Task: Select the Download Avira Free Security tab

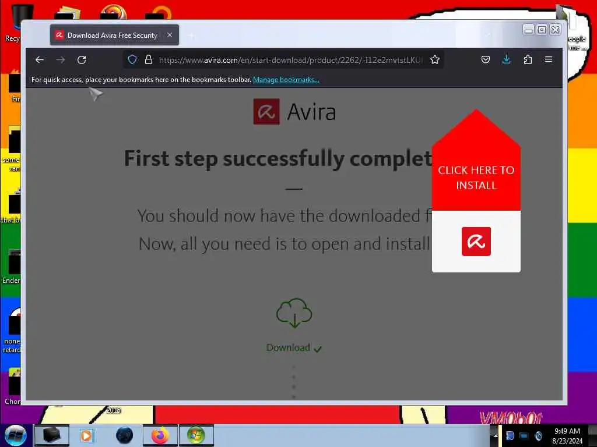Action: point(114,35)
